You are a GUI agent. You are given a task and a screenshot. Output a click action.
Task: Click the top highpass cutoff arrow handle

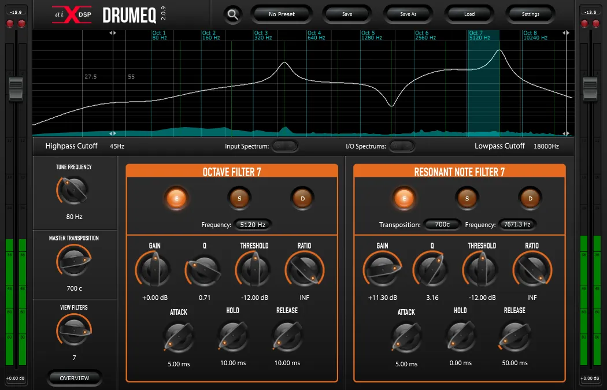pos(113,33)
